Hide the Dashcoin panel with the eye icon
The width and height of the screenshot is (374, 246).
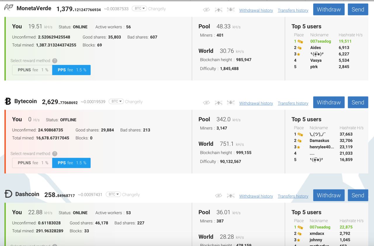(x=219, y=196)
